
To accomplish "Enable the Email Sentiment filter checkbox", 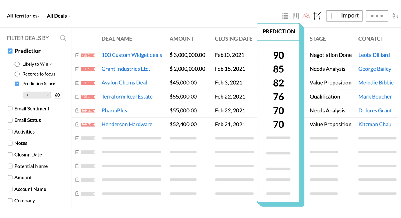I will tap(10, 109).
